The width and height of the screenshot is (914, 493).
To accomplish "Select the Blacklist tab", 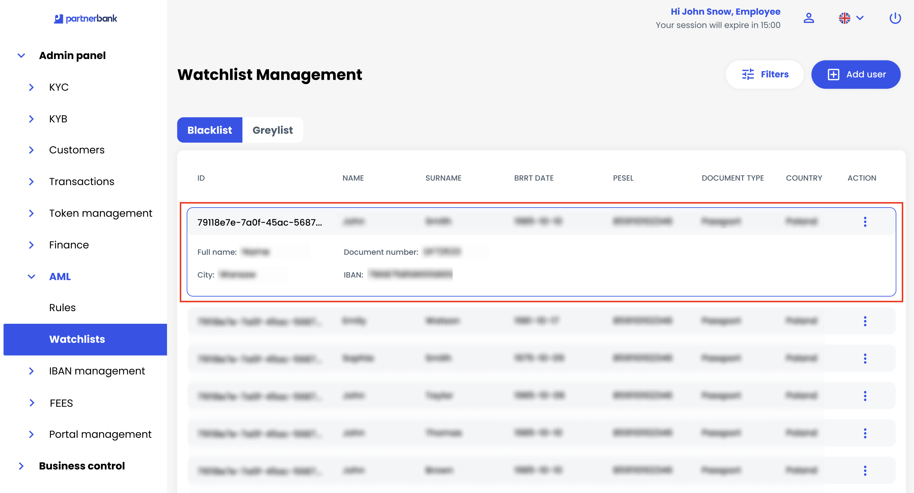I will [209, 130].
